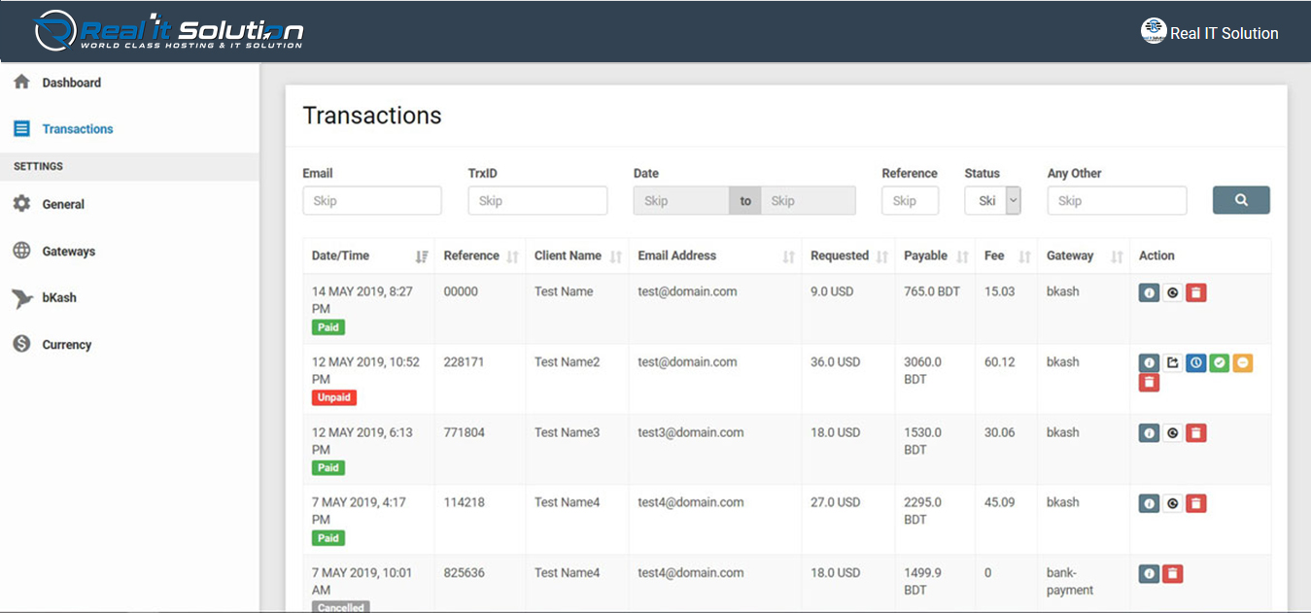Click the info icon for reference 00000

pos(1149,292)
